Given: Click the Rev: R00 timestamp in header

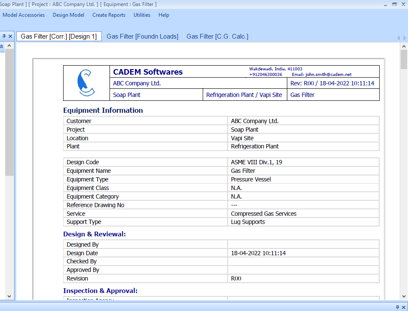Looking at the screenshot, I should [x=332, y=83].
